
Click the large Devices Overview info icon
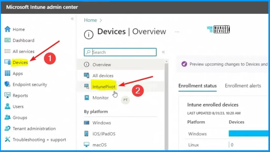(x=89, y=34)
